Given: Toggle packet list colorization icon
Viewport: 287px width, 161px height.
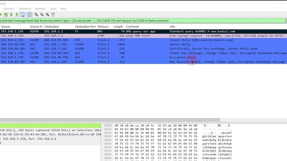Looking at the screenshot, I should (x=29, y=14).
